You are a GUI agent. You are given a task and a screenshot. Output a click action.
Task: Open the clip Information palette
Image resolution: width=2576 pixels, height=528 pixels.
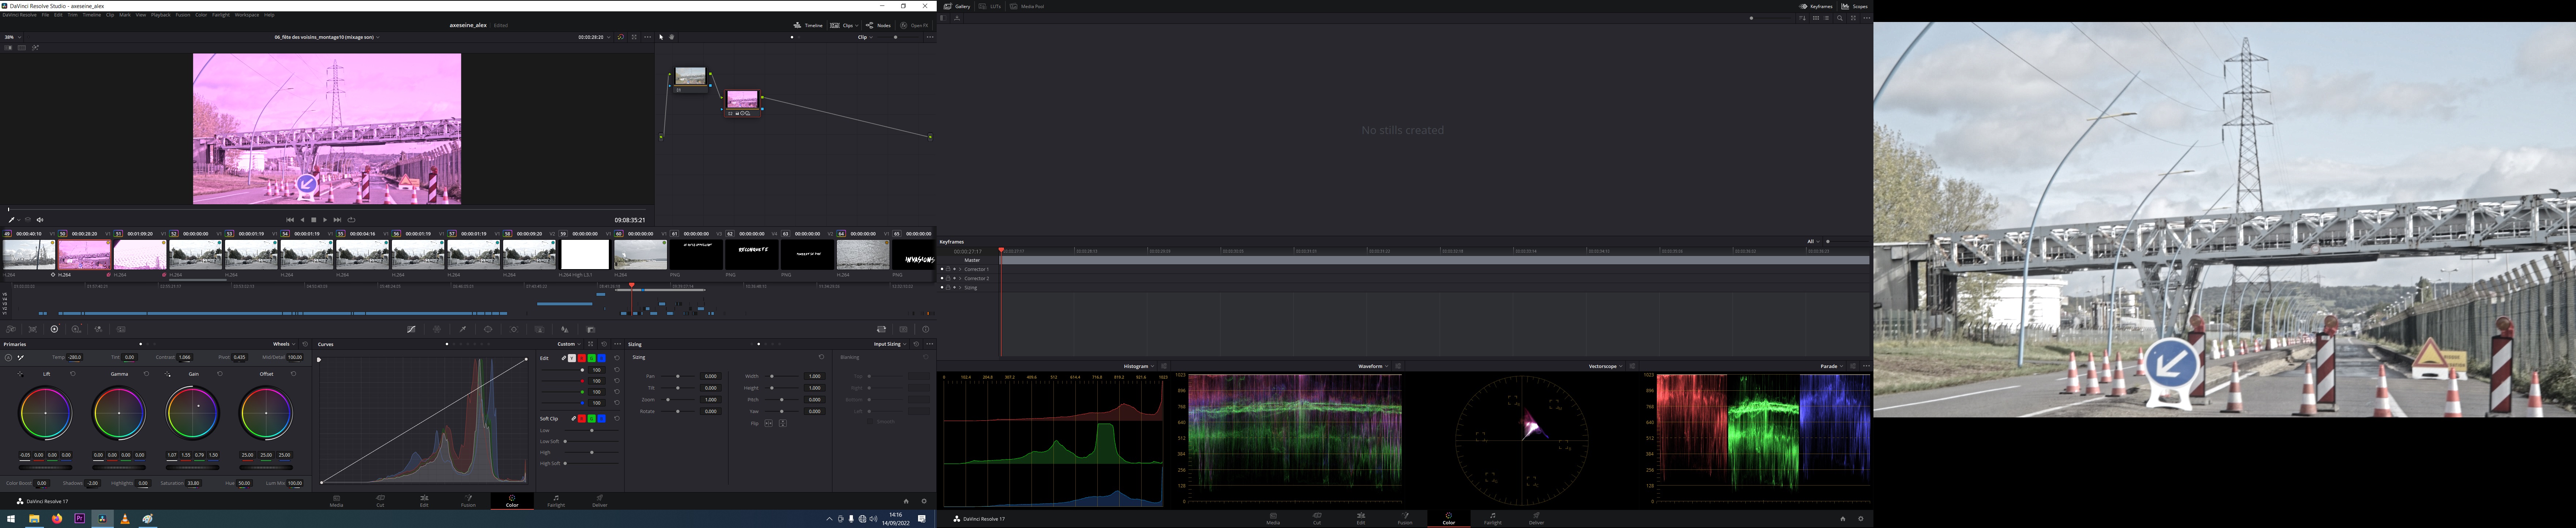pos(926,329)
